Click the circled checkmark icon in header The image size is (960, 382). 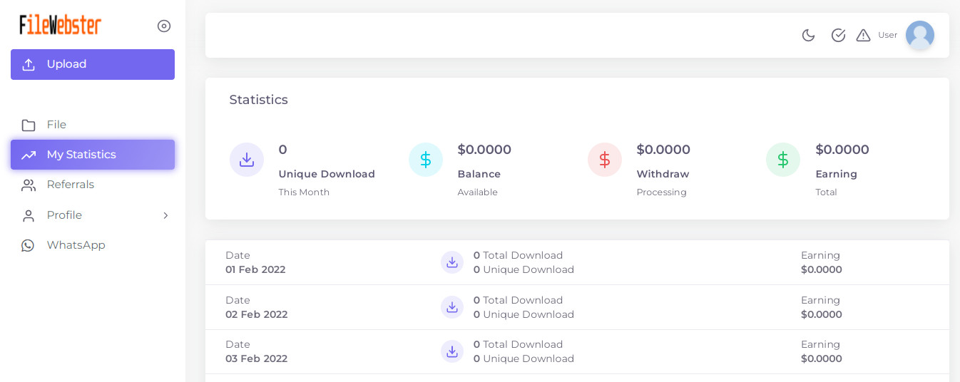click(838, 36)
